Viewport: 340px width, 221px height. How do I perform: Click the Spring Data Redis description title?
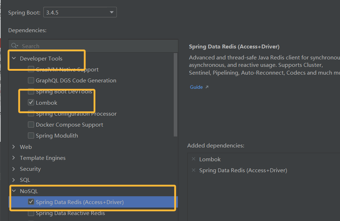point(234,46)
